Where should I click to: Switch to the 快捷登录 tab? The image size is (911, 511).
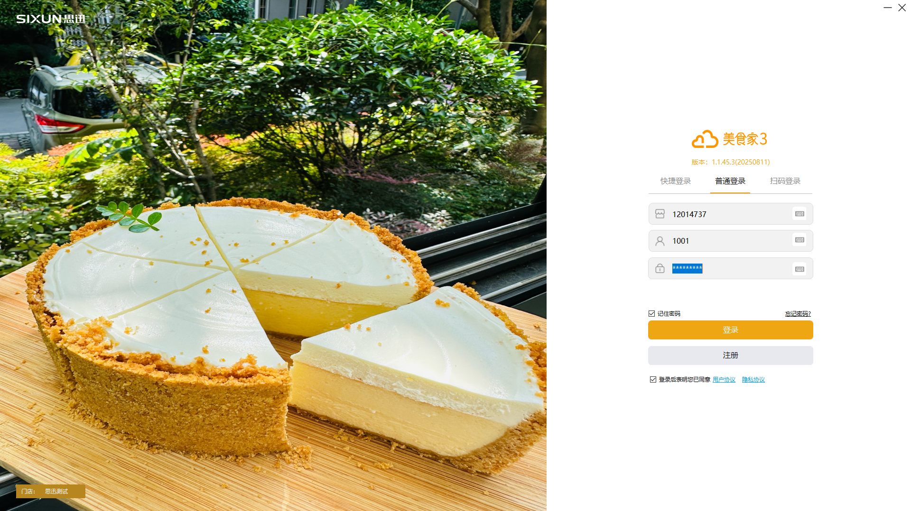(x=675, y=181)
